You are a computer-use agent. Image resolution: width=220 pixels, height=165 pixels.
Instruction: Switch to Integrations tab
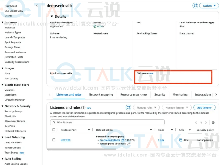(203, 94)
